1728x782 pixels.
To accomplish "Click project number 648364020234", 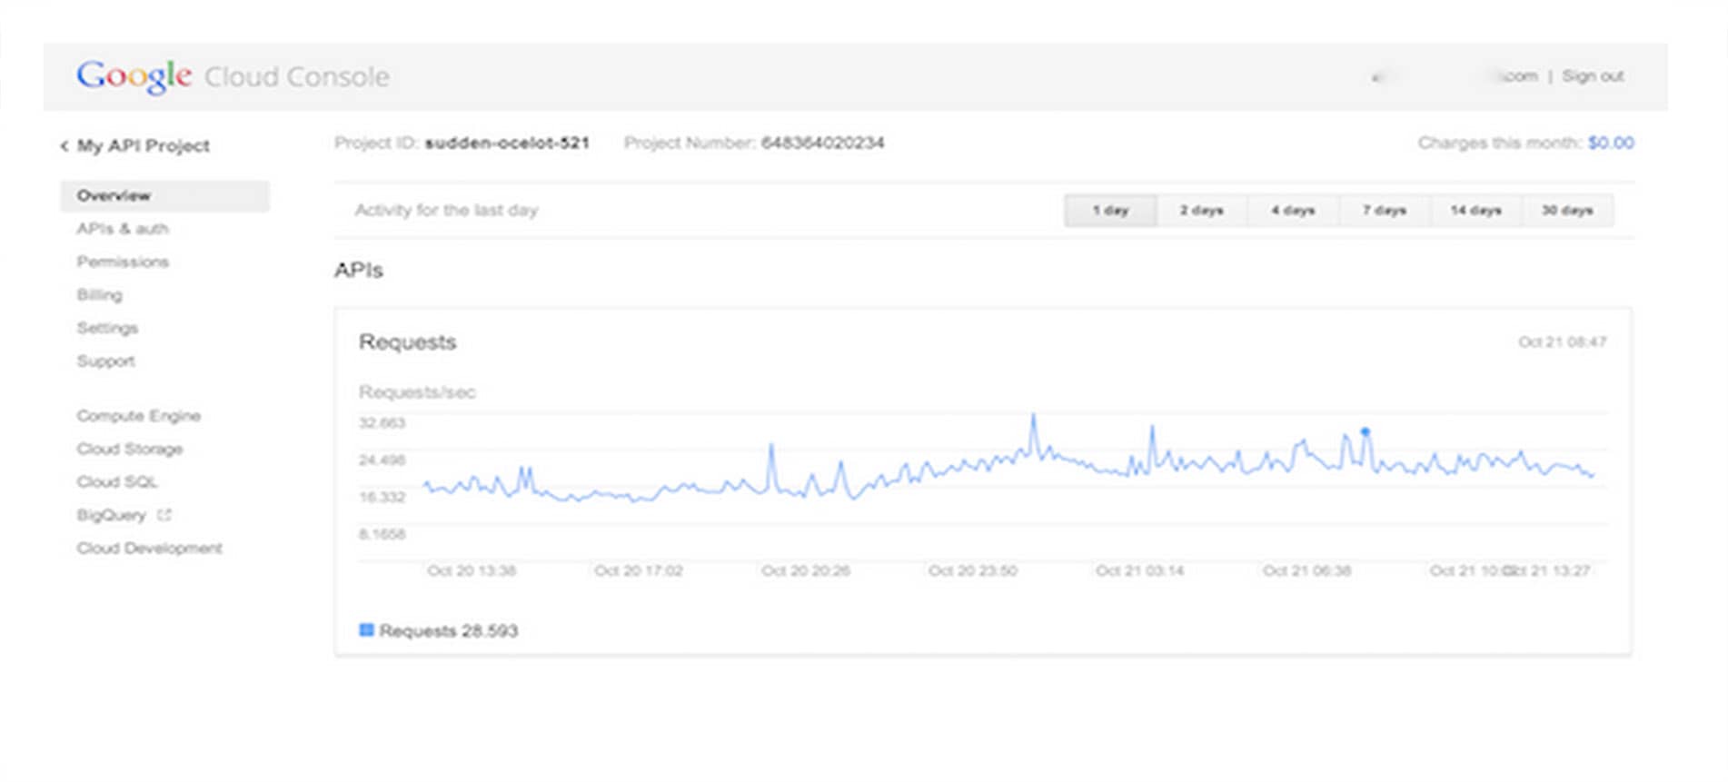I will (822, 143).
